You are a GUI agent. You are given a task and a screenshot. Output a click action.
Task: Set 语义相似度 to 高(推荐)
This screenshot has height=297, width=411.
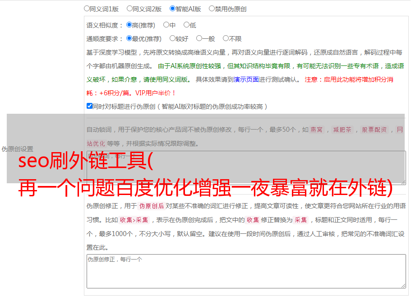click(x=129, y=25)
